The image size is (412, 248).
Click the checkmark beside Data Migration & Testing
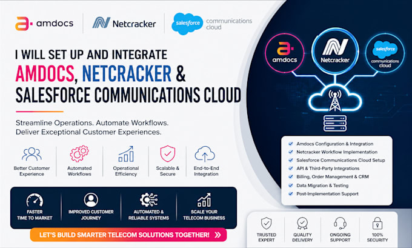[291, 185]
